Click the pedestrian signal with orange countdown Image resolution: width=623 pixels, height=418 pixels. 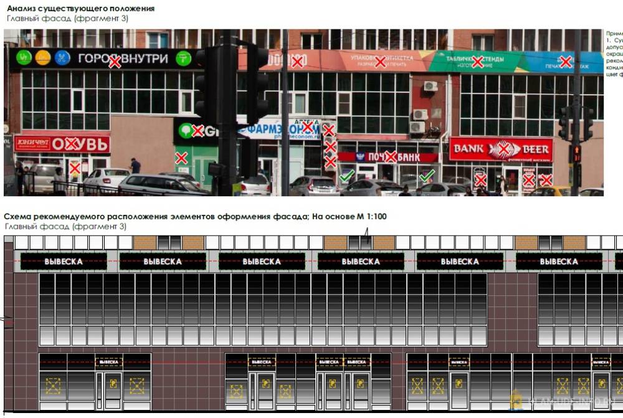point(576,154)
